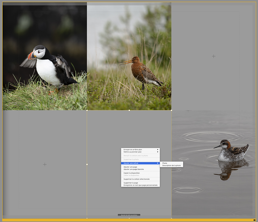Screen dimensions: 258x222
Task: Select Ajouter une page blanche
Action: pyautogui.click(x=134, y=169)
